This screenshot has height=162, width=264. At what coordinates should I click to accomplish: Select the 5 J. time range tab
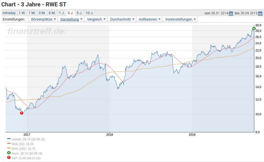pos(79,13)
